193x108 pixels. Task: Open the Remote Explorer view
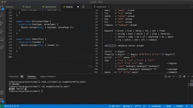click(x=2, y=39)
